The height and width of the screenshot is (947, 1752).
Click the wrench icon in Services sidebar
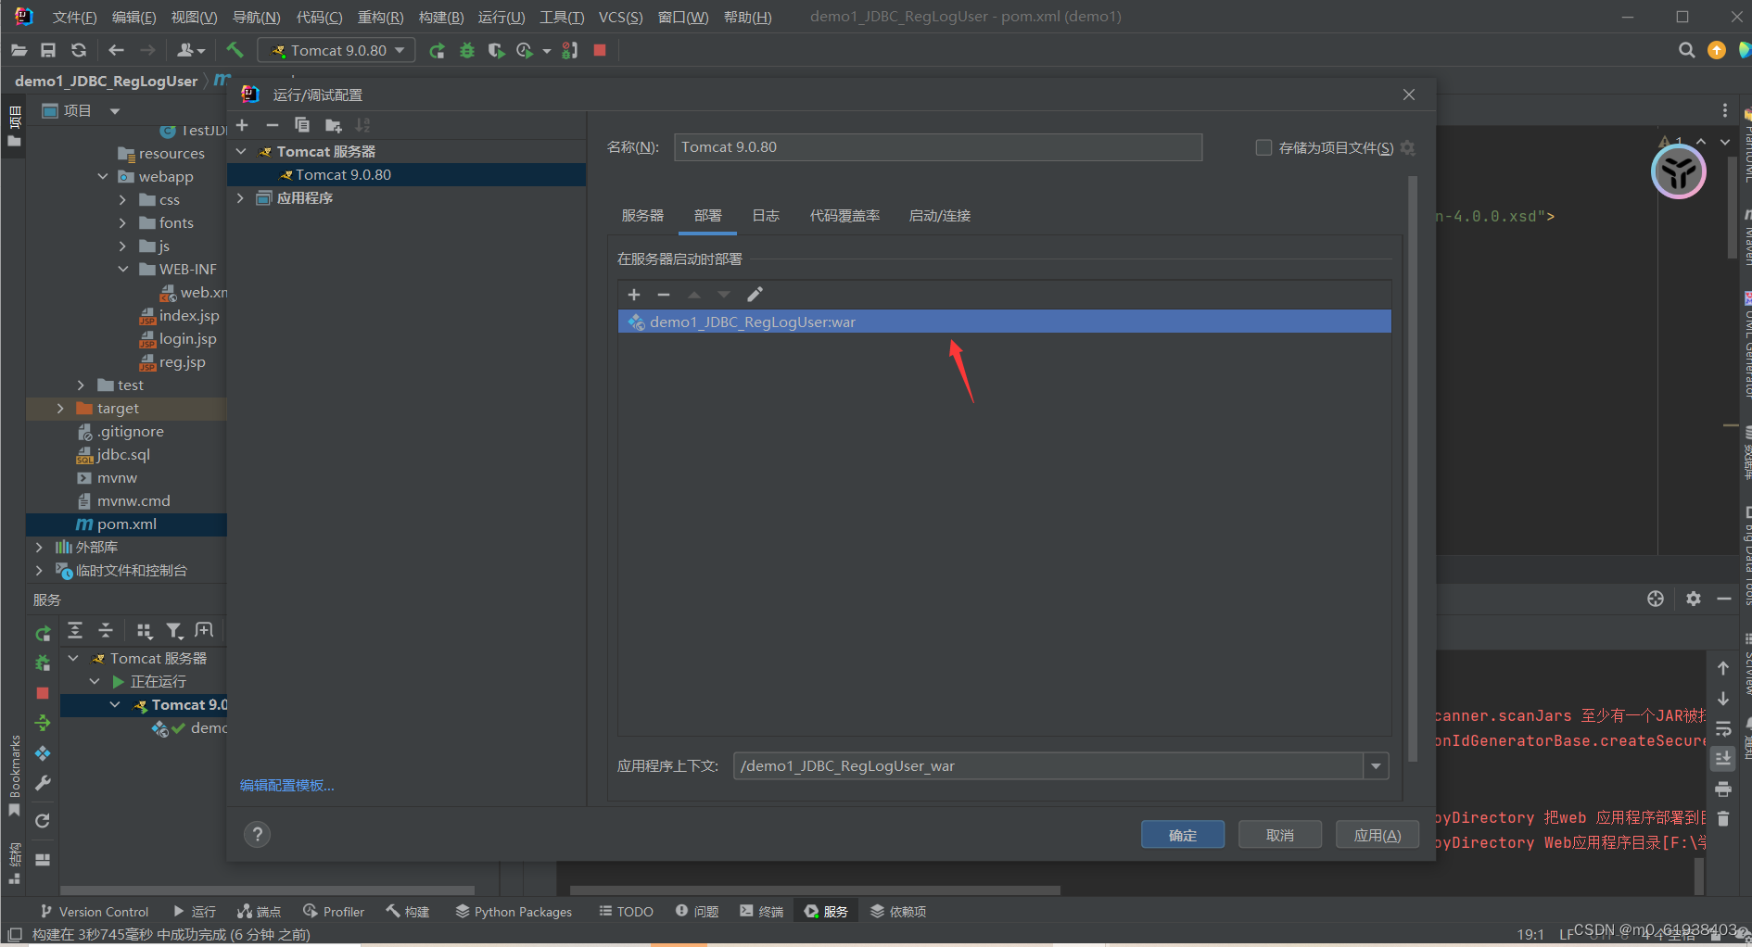click(43, 783)
